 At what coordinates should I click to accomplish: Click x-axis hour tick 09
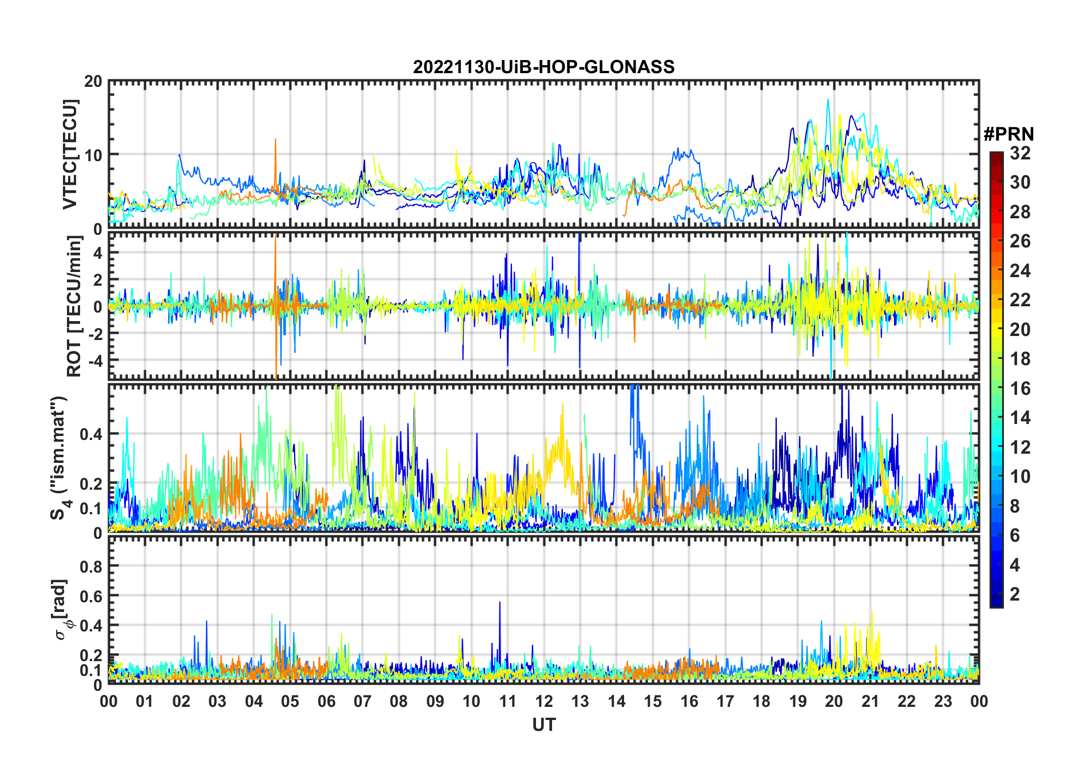coord(435,701)
